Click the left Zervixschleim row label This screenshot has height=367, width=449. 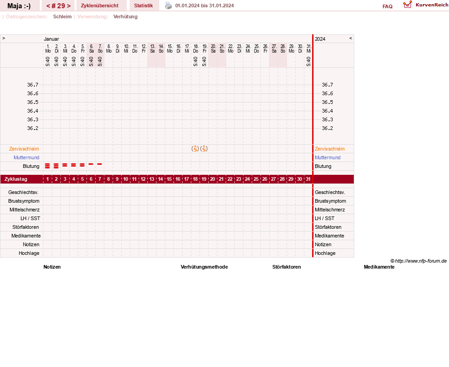(24, 149)
